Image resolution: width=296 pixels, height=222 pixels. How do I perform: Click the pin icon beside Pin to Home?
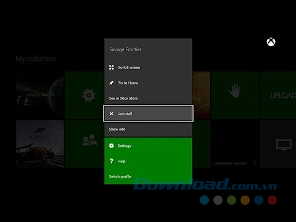click(x=112, y=83)
